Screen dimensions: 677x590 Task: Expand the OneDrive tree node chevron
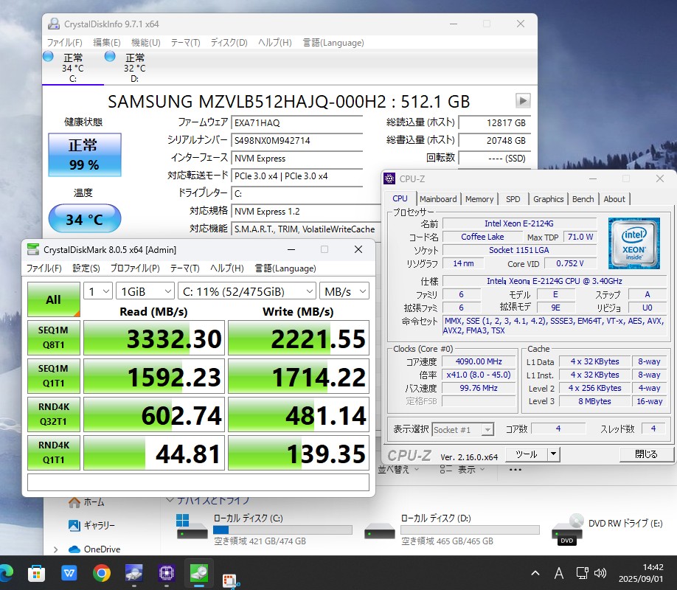click(56, 549)
